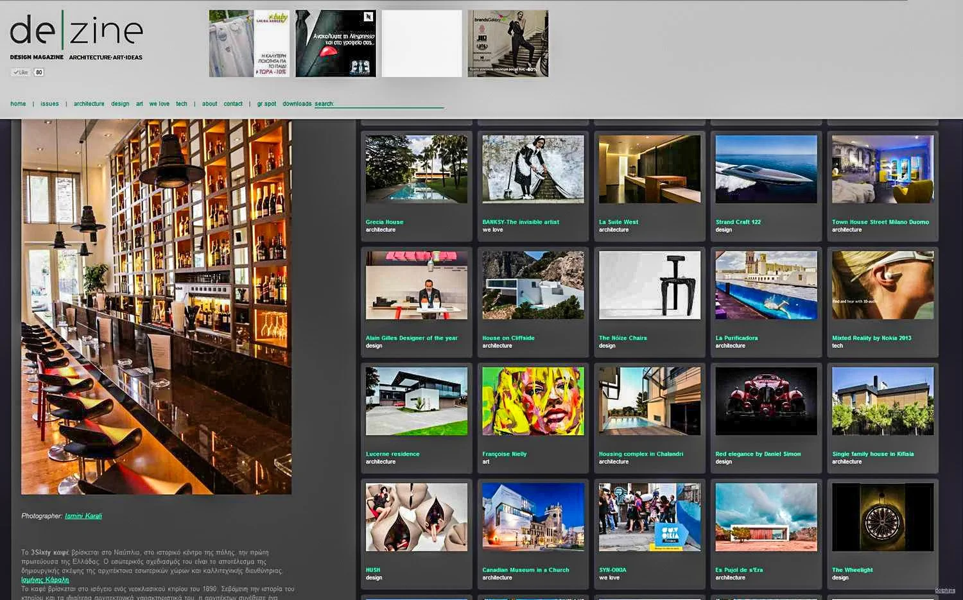Open the Nespresso banner ad
The width and height of the screenshot is (963, 600).
336,44
